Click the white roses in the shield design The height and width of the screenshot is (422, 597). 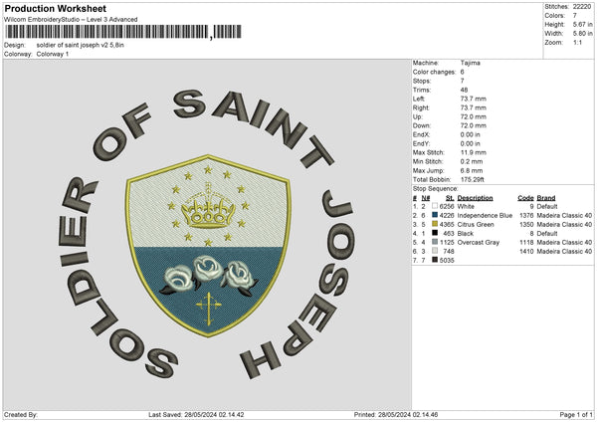coord(209,276)
